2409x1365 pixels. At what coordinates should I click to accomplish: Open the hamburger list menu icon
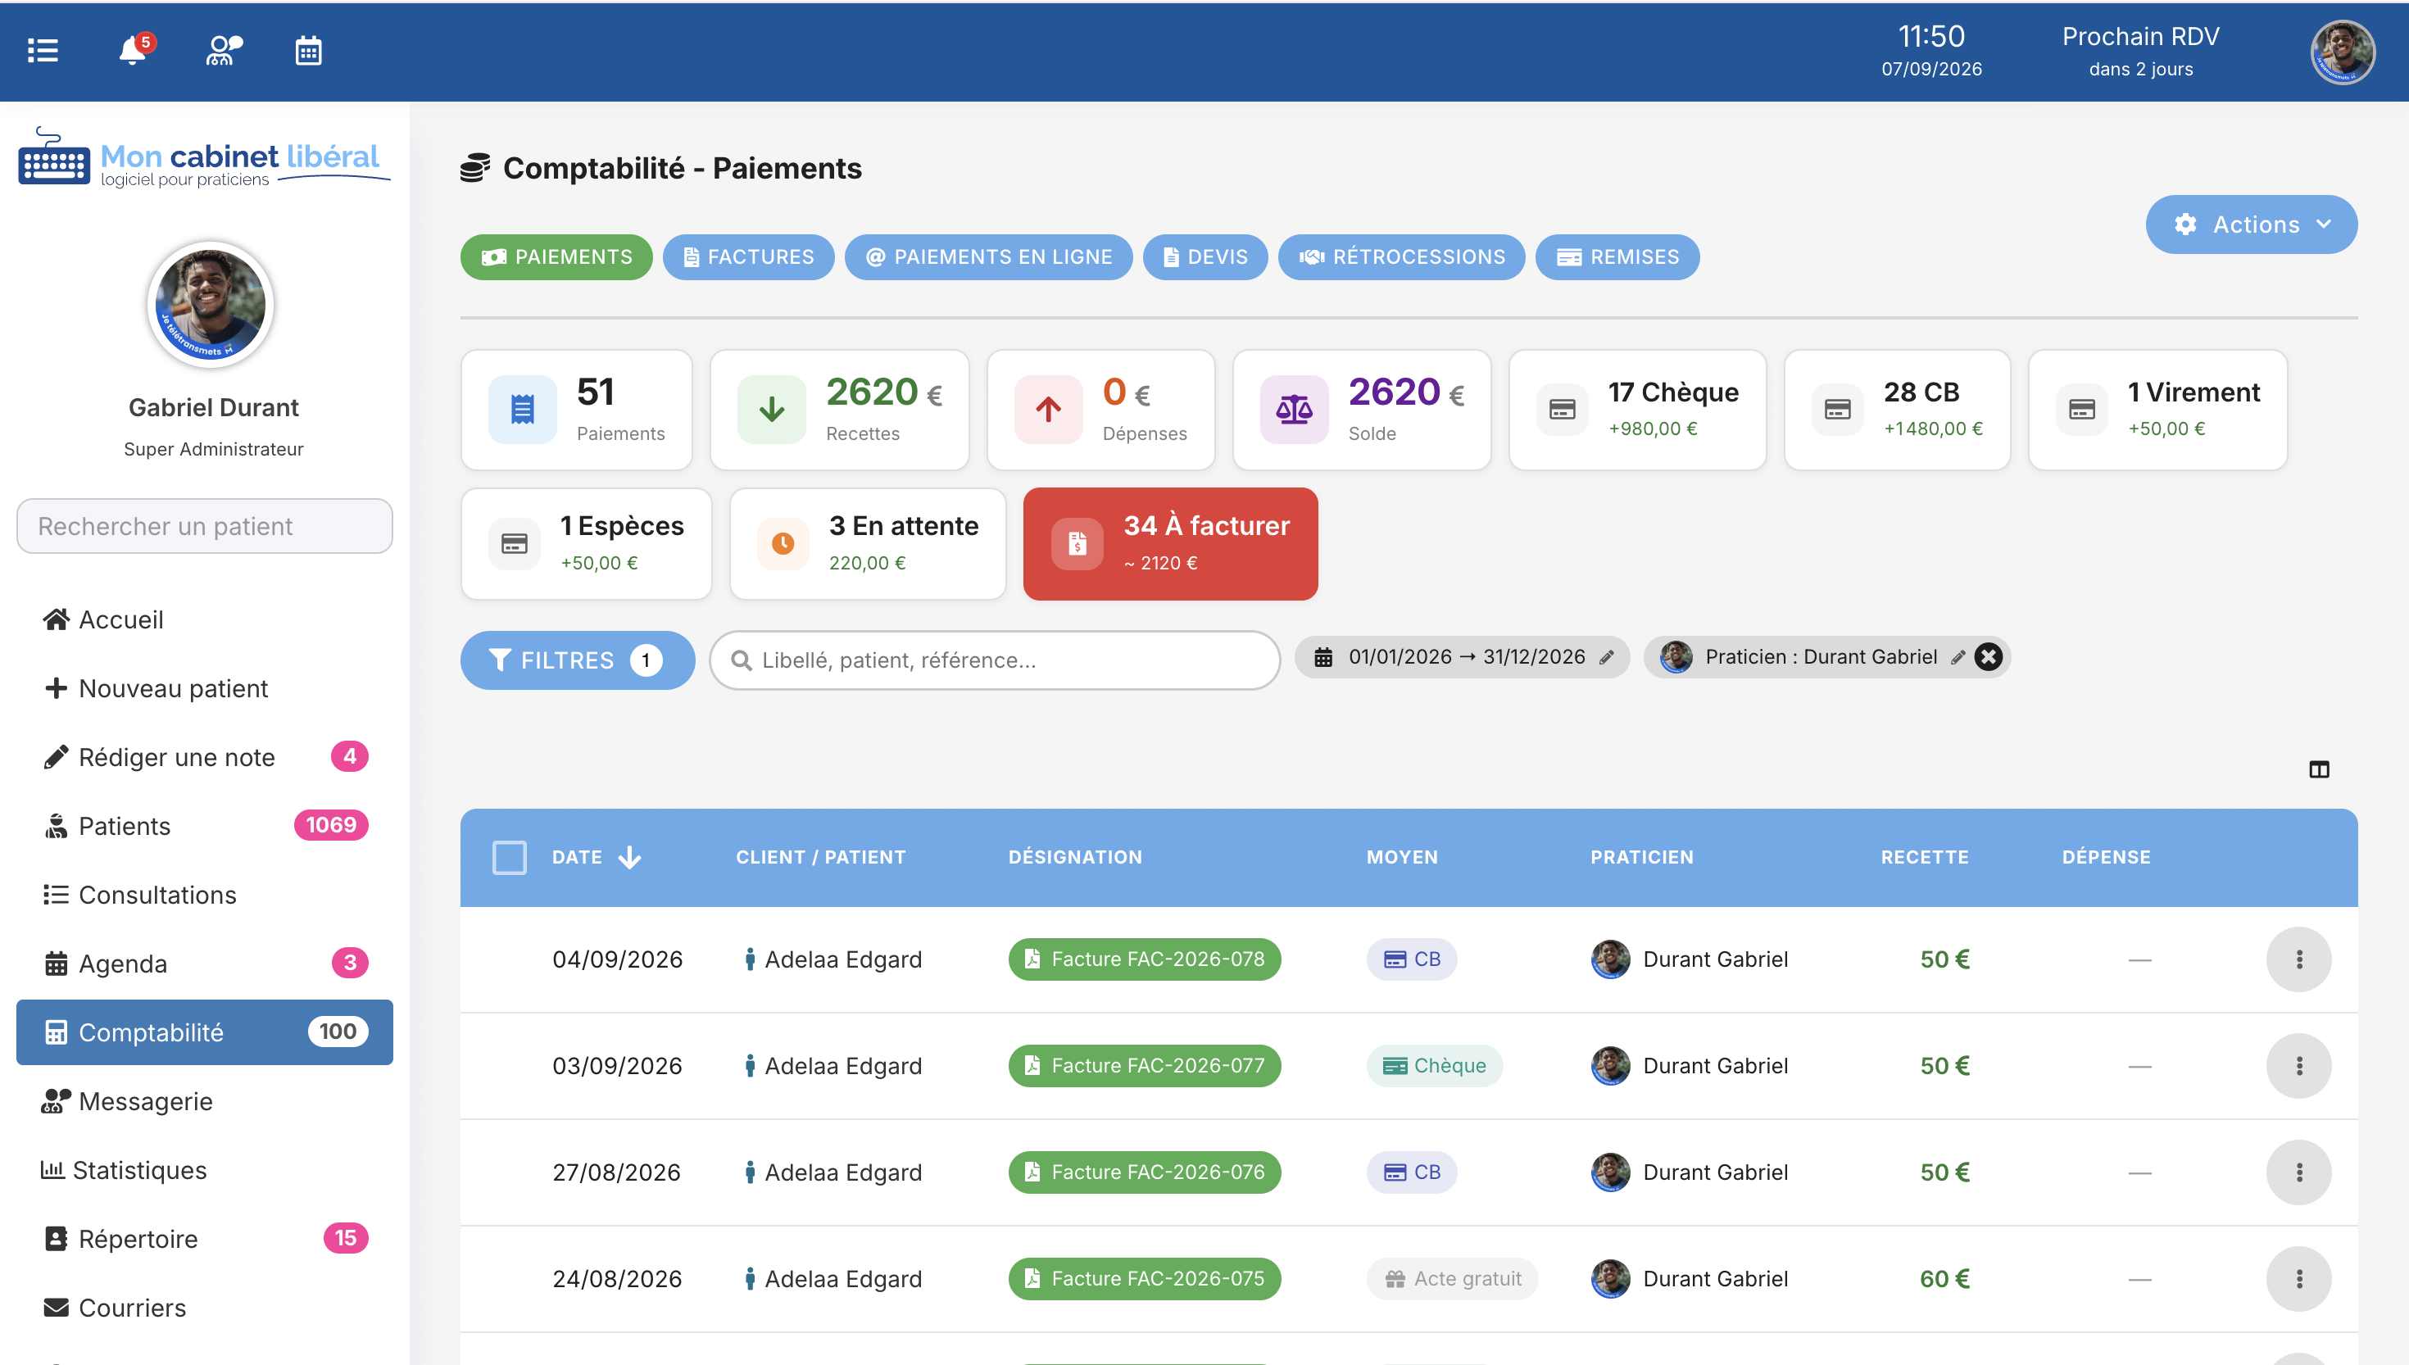coord(43,51)
